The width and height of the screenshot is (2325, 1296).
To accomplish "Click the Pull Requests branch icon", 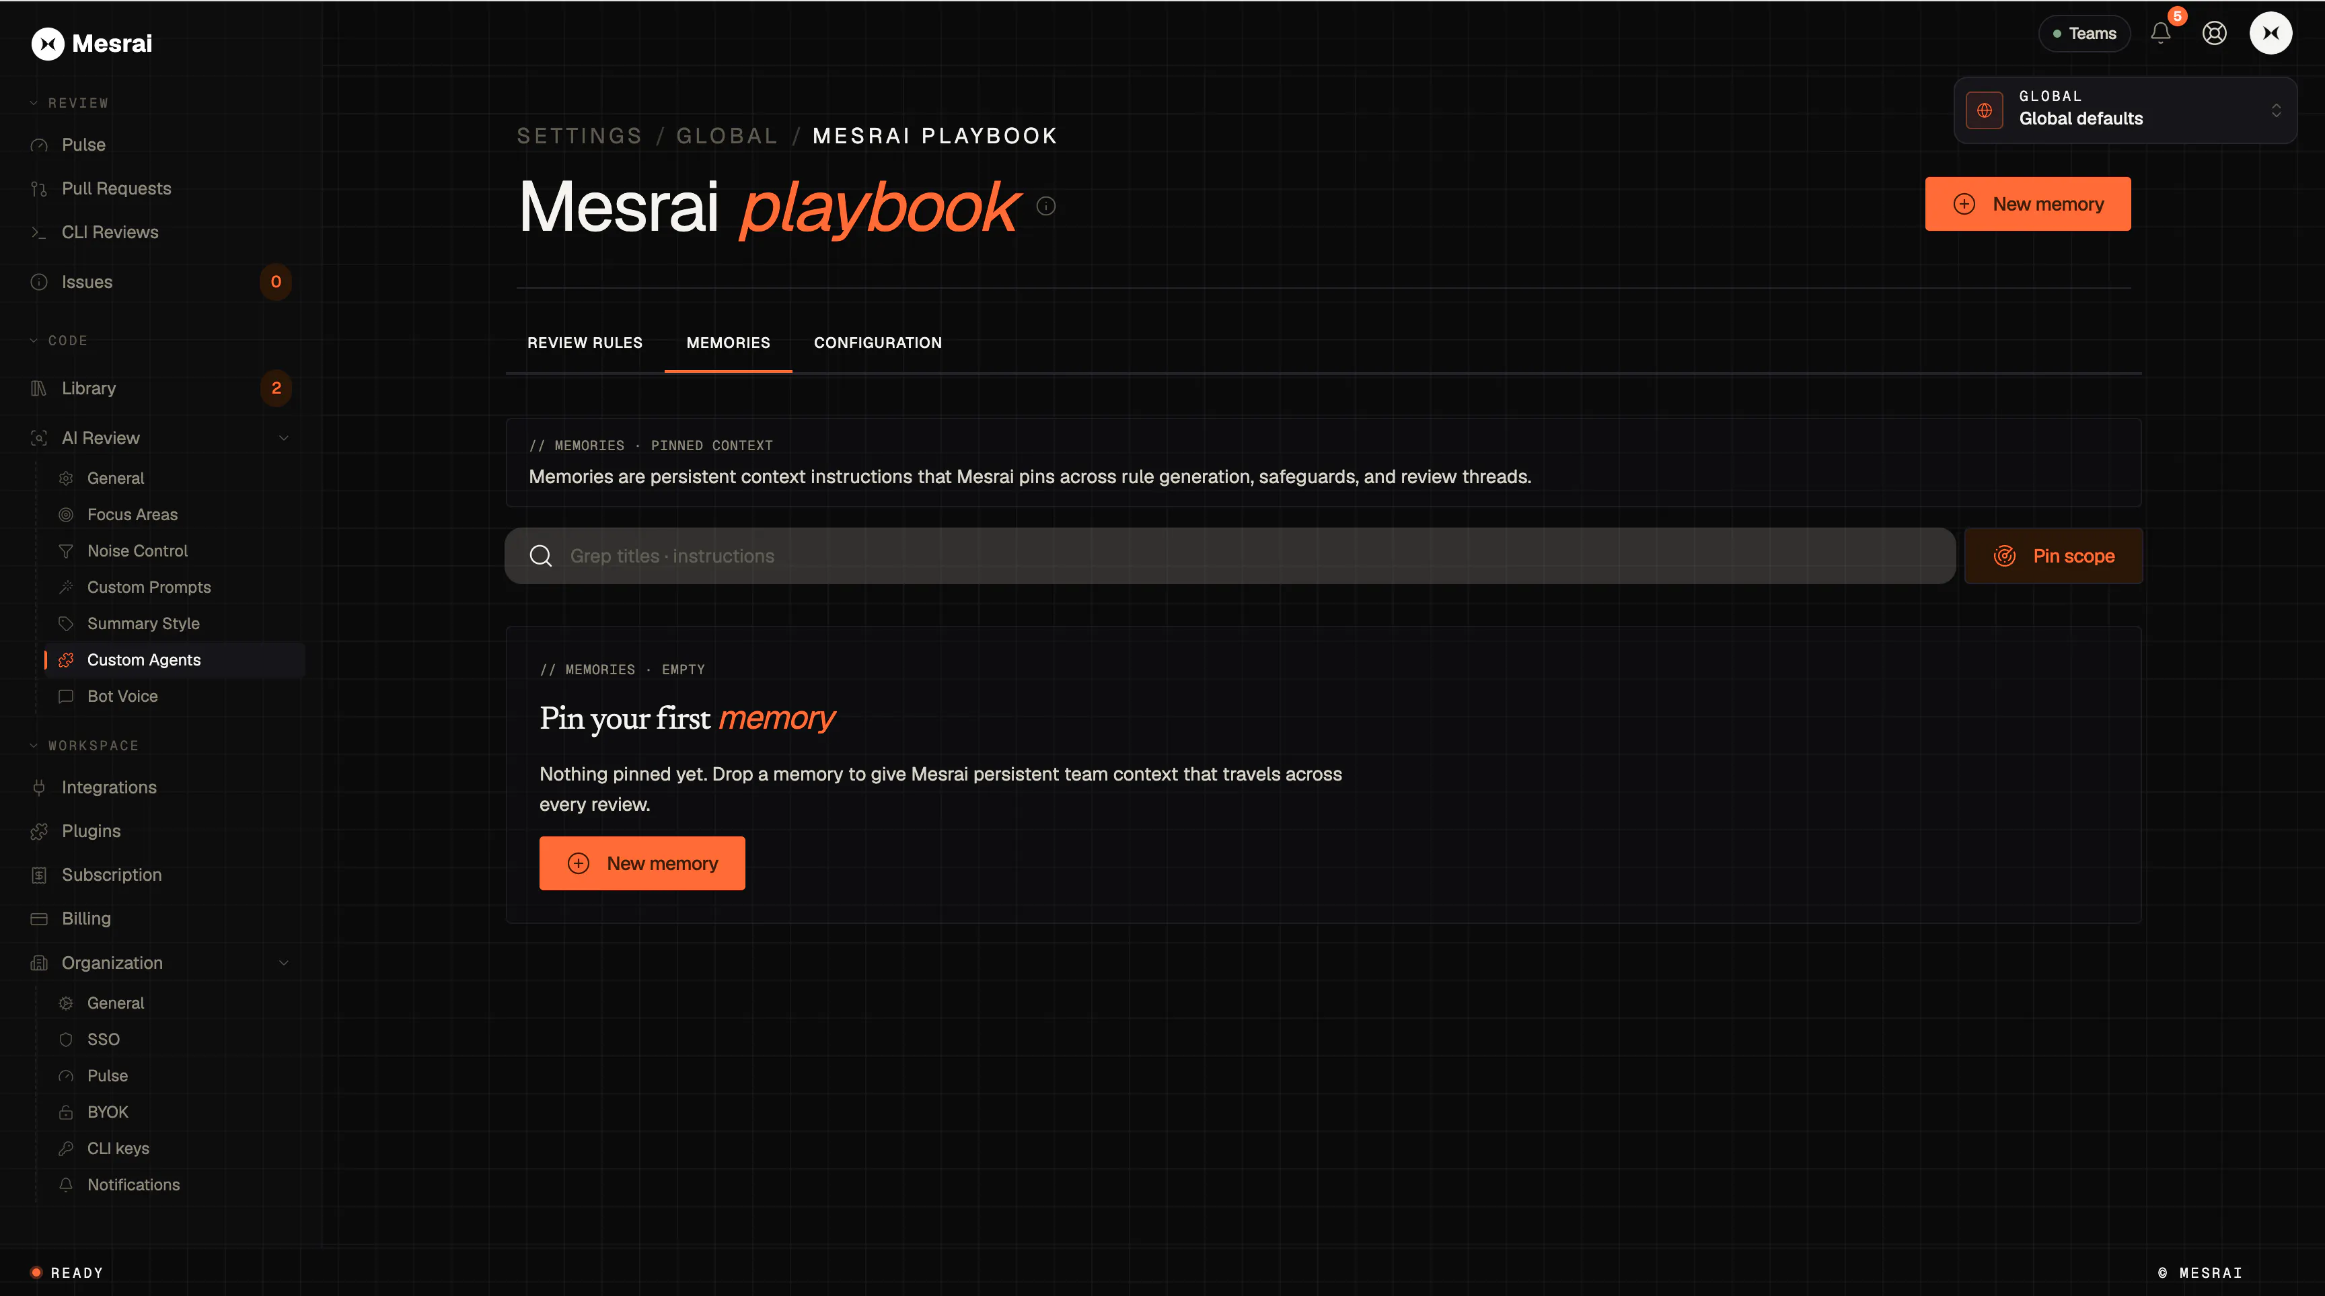I will coord(39,188).
